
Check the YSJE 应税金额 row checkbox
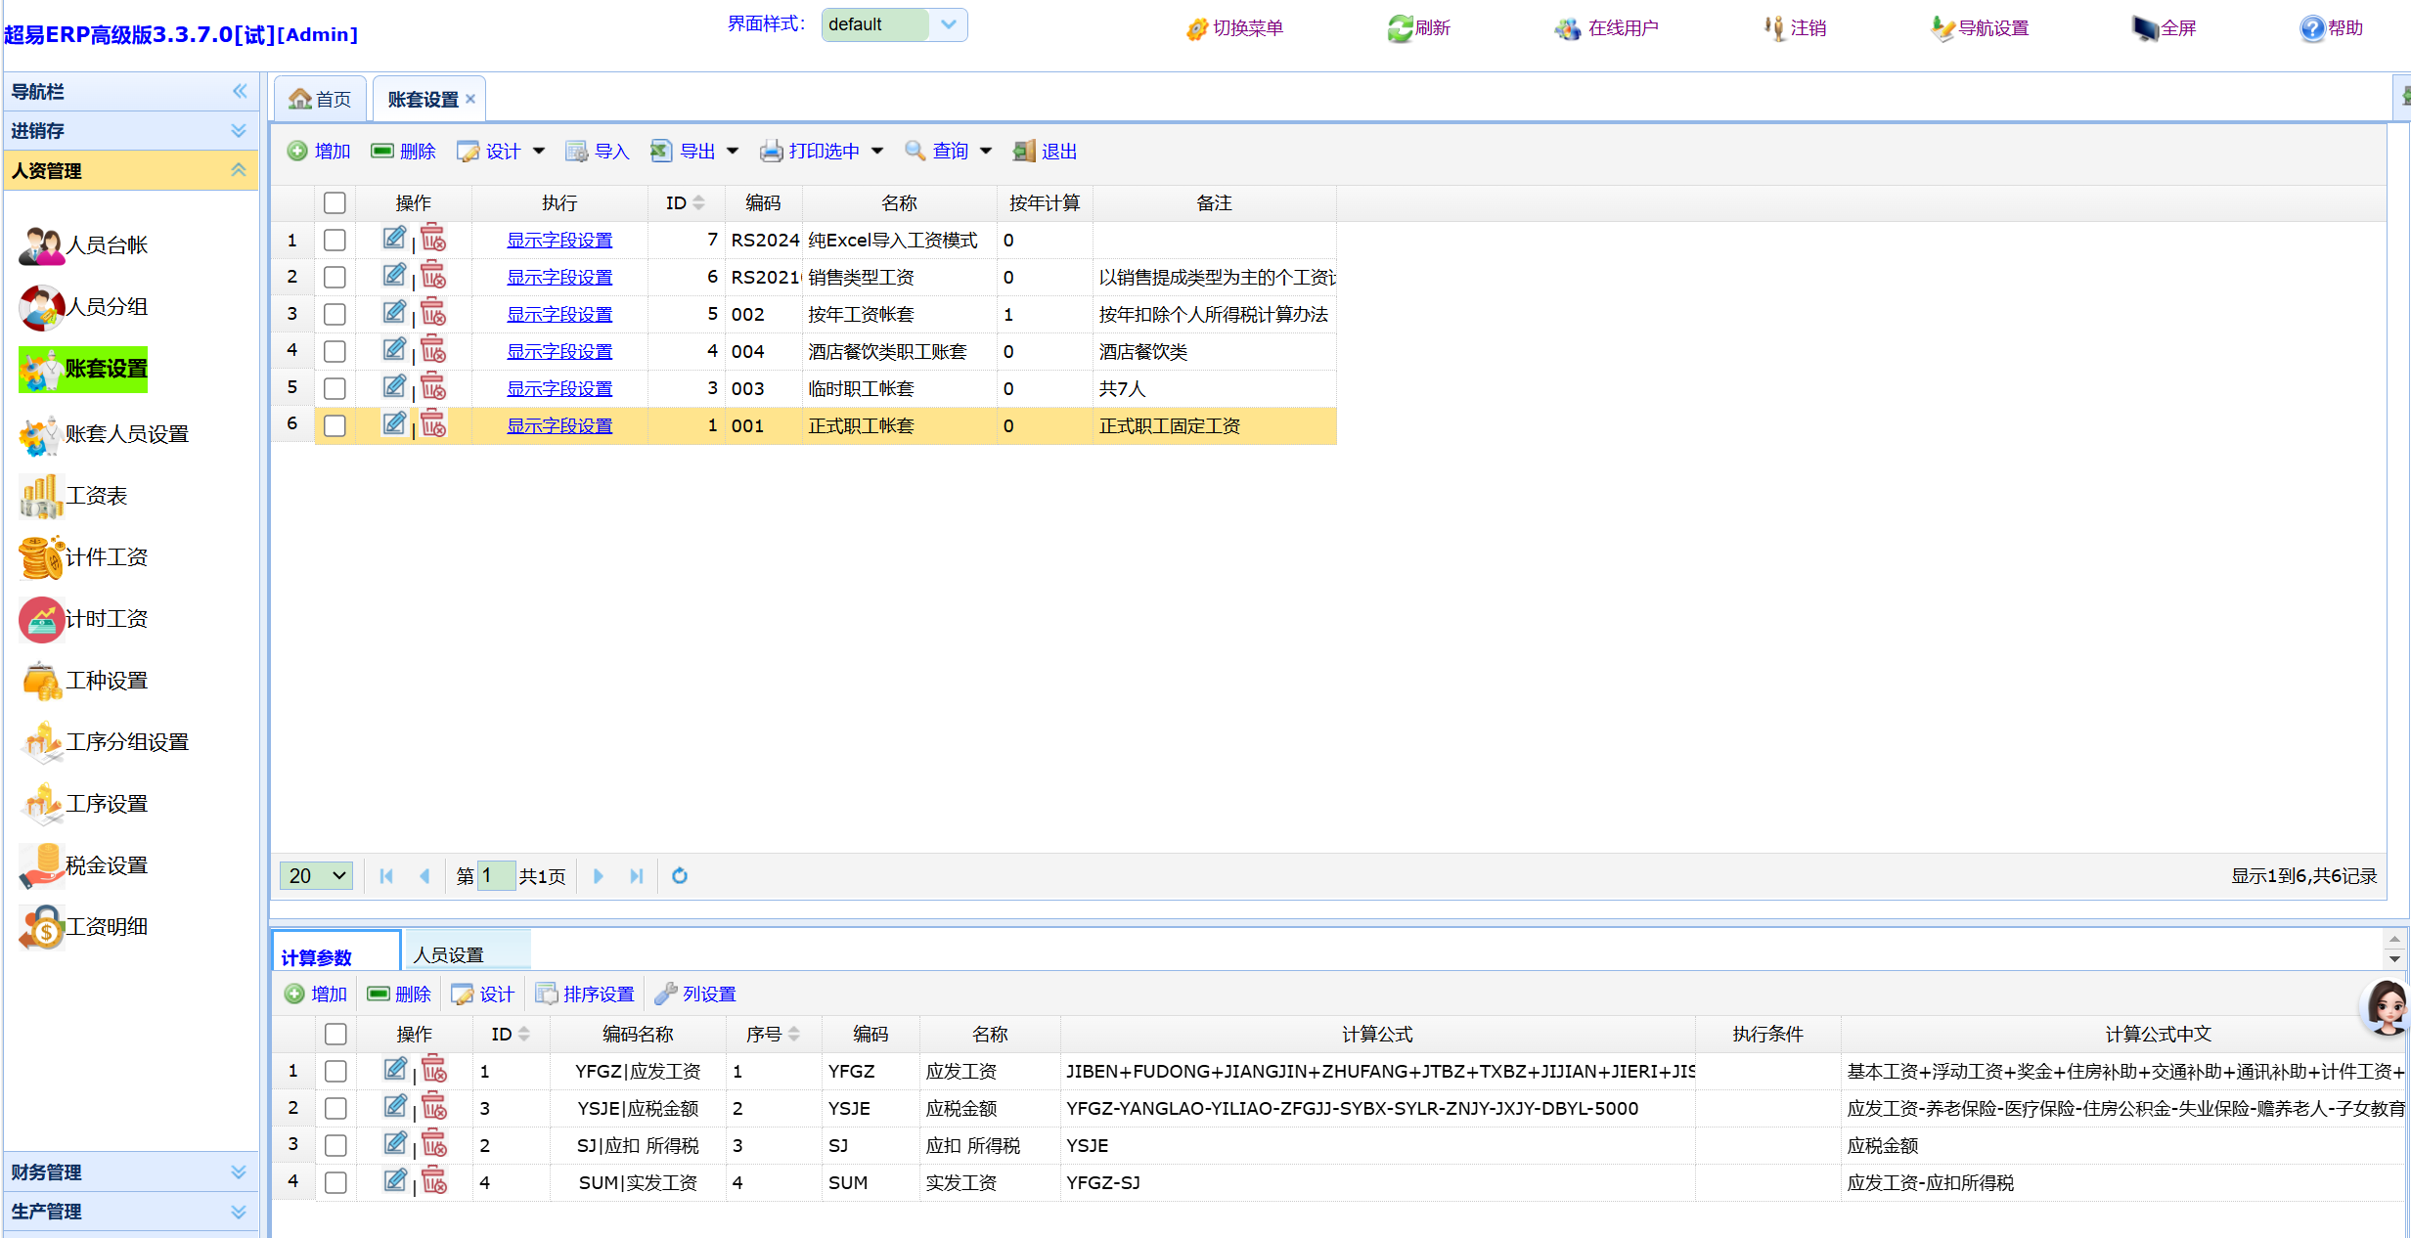tap(335, 1108)
